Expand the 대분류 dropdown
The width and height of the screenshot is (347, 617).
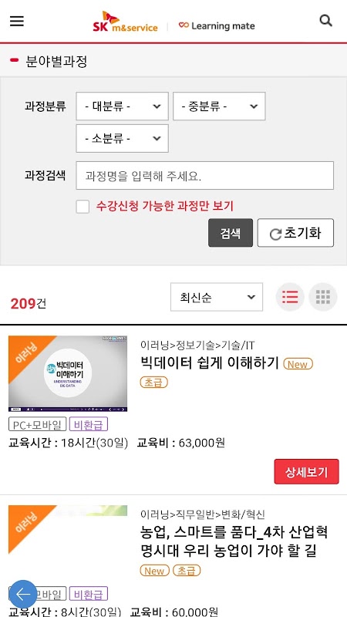point(123,106)
